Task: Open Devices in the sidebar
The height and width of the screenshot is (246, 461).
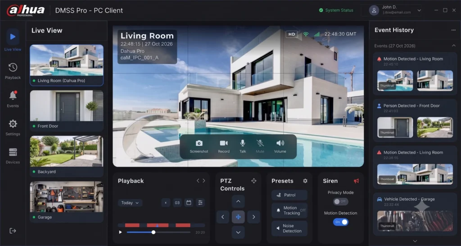Action: click(13, 155)
